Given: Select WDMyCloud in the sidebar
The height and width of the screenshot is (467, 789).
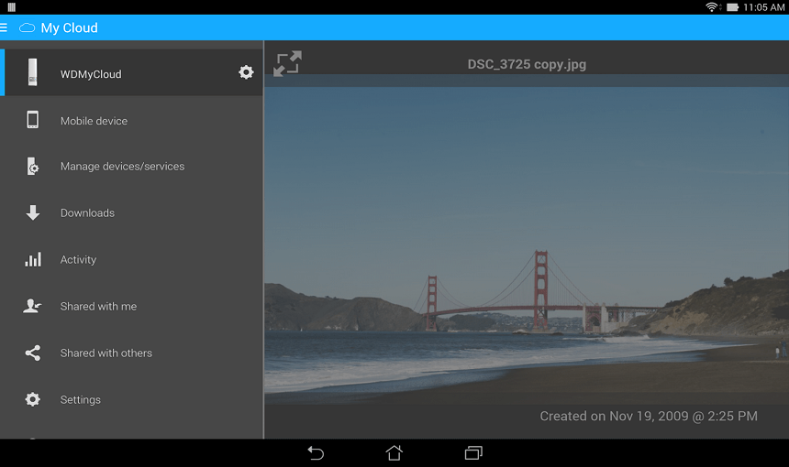Looking at the screenshot, I should (x=91, y=74).
